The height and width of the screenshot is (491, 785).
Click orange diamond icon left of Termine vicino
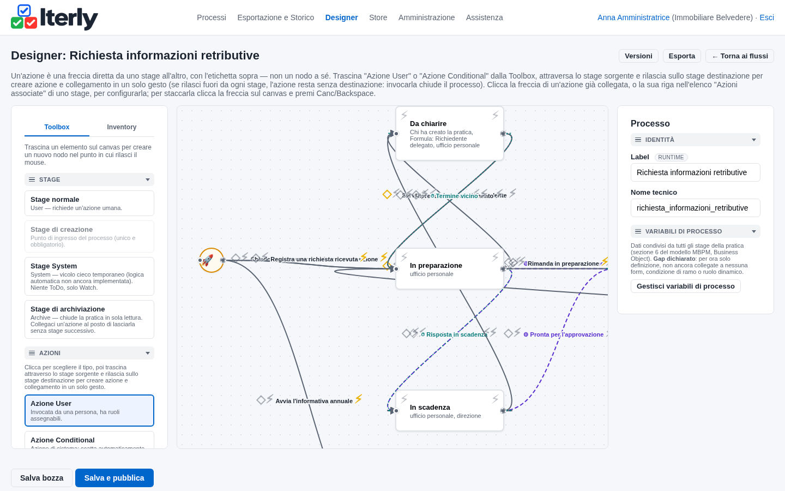click(x=387, y=194)
